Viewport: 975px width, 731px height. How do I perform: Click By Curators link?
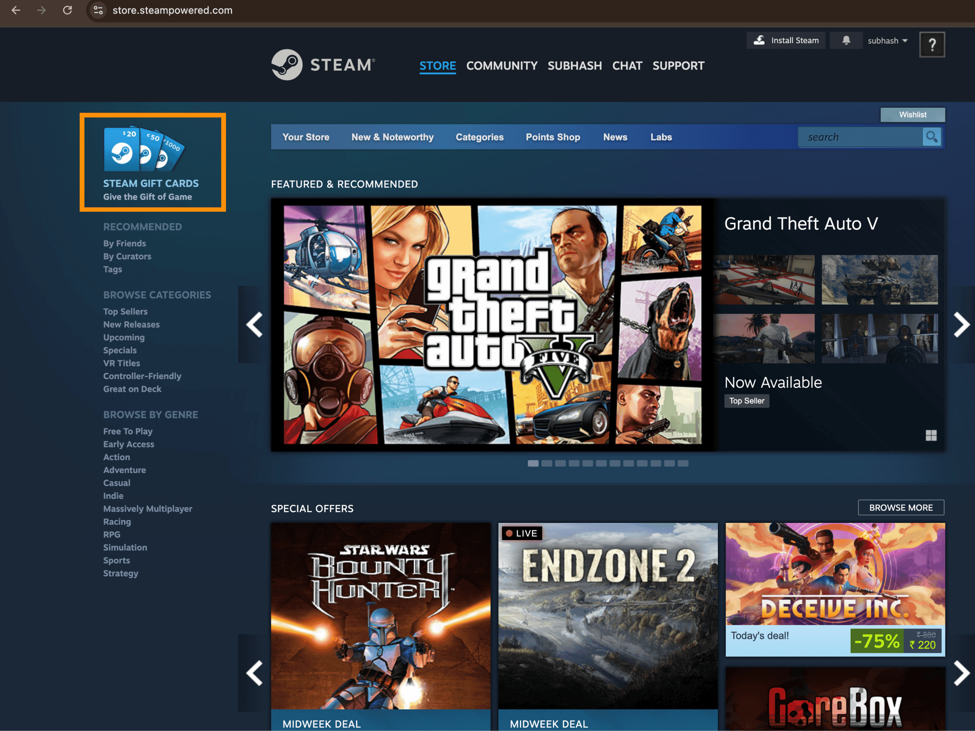127,256
